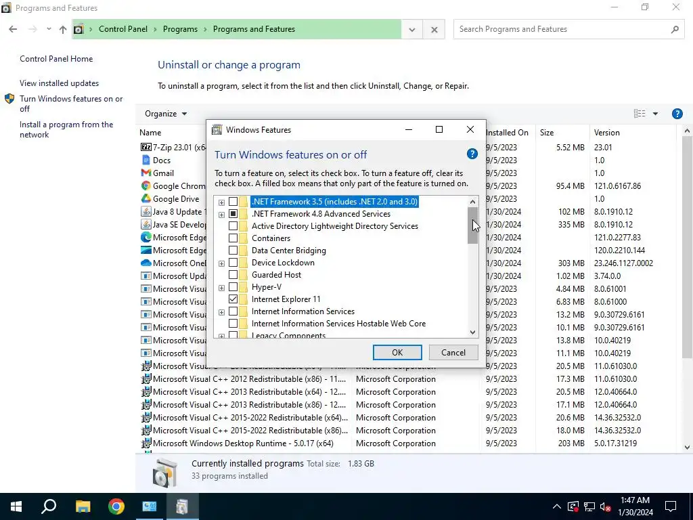Open view options dropdown arrow

click(x=655, y=114)
